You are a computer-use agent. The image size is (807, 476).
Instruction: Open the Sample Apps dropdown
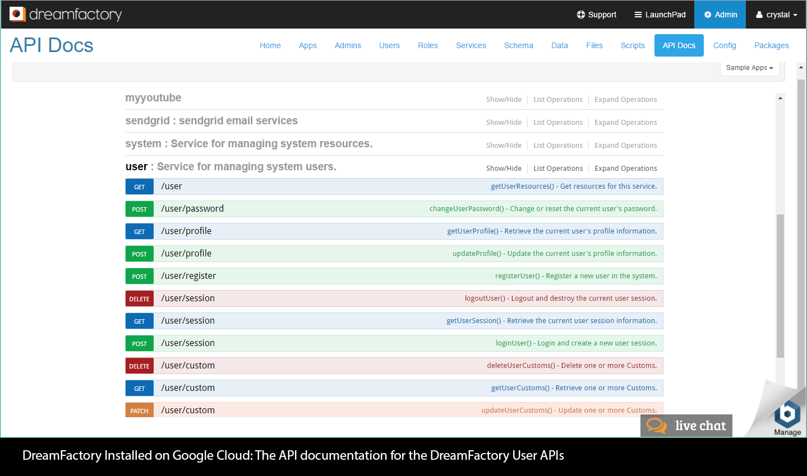click(x=749, y=68)
